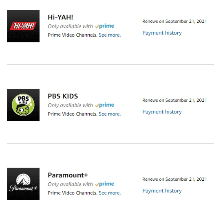Click Paramount+ renewal date text

[x=174, y=179]
